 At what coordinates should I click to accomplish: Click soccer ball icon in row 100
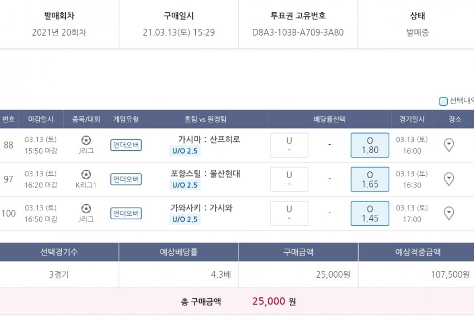coord(86,208)
